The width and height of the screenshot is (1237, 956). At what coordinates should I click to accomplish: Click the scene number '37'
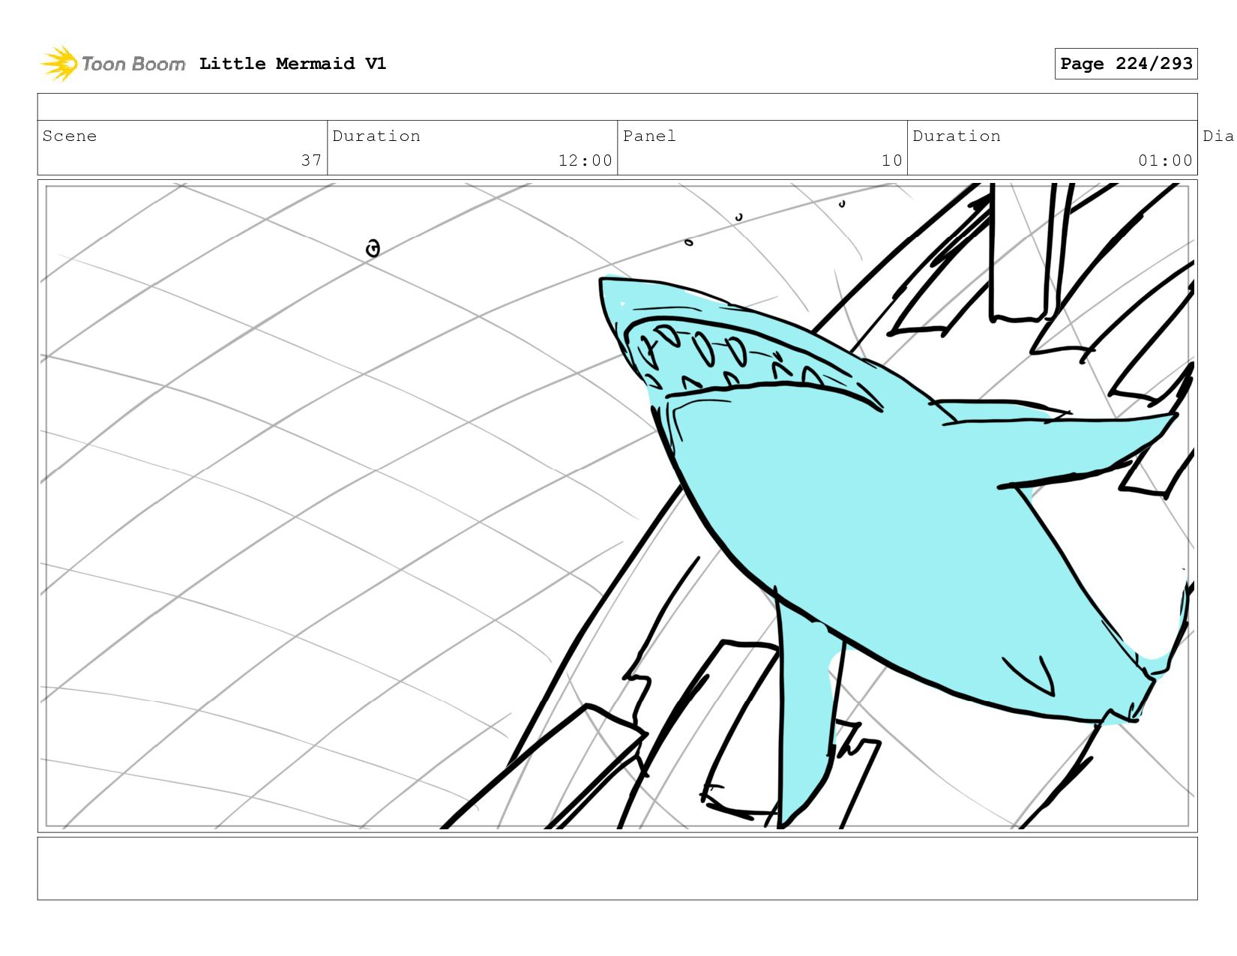click(x=311, y=160)
